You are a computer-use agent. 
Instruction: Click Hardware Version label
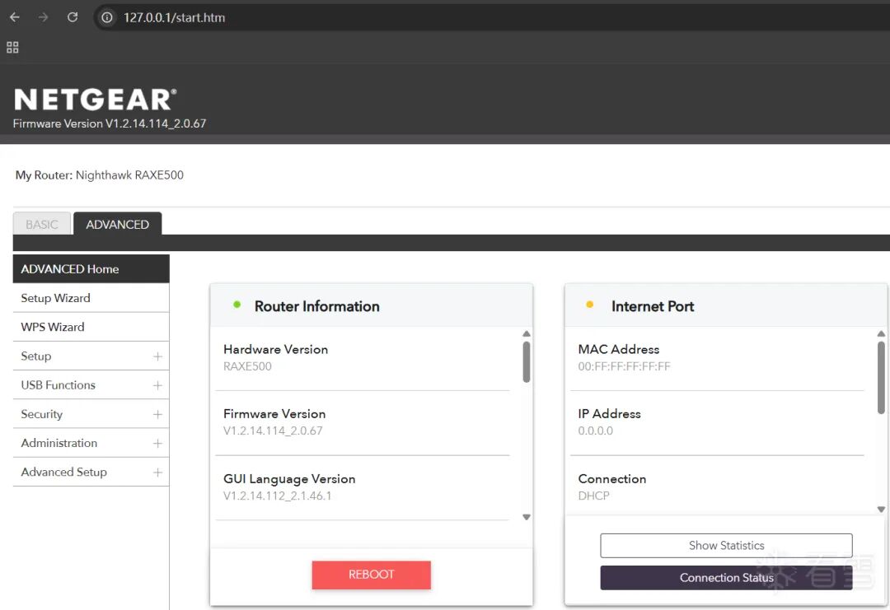pos(275,349)
